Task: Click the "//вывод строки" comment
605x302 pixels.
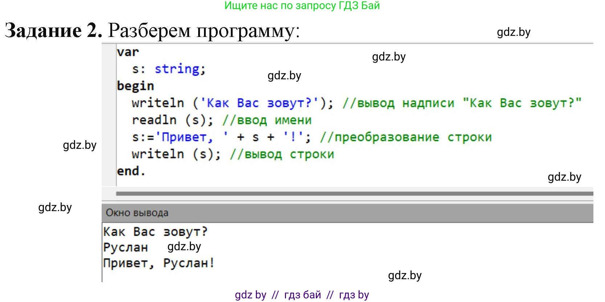Action: pyautogui.click(x=282, y=154)
